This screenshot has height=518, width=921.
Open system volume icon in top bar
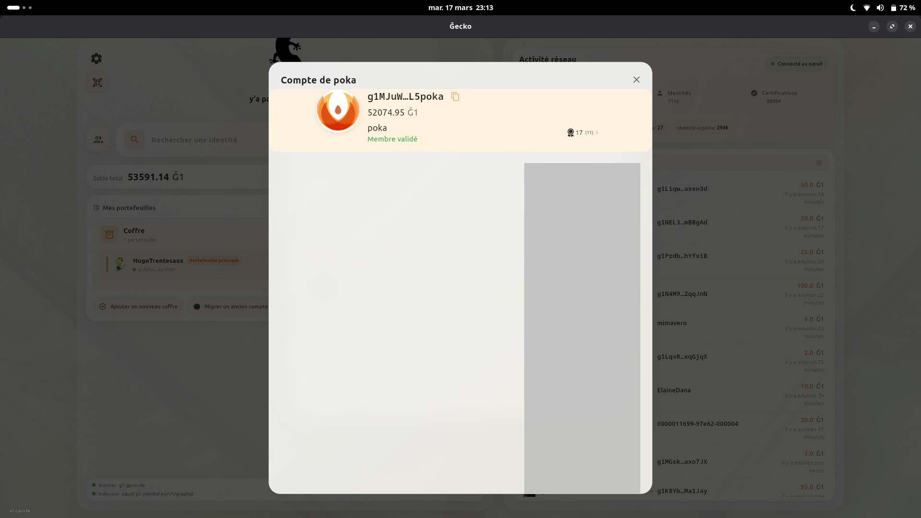click(x=880, y=8)
